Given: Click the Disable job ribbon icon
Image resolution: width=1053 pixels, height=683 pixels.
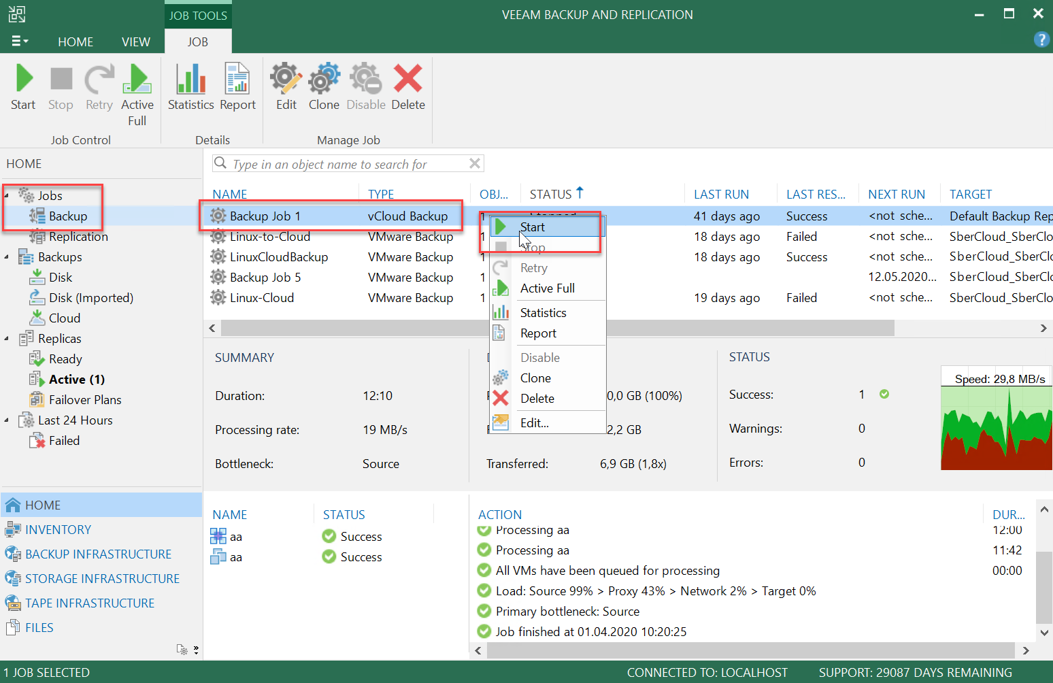Looking at the screenshot, I should point(366,79).
